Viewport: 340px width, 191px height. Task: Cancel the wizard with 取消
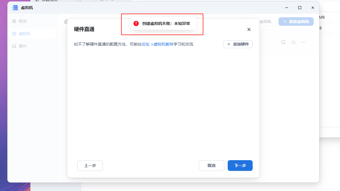(211, 166)
